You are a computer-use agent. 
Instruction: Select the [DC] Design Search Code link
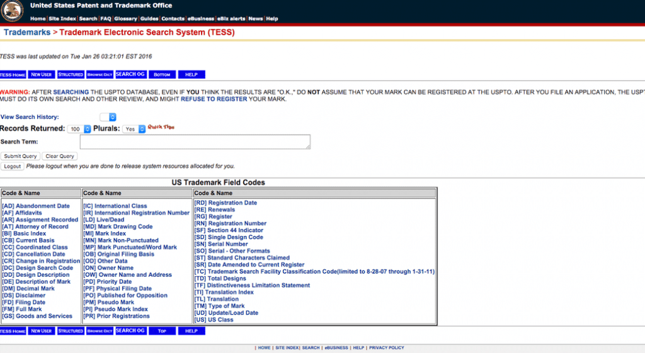(37, 268)
